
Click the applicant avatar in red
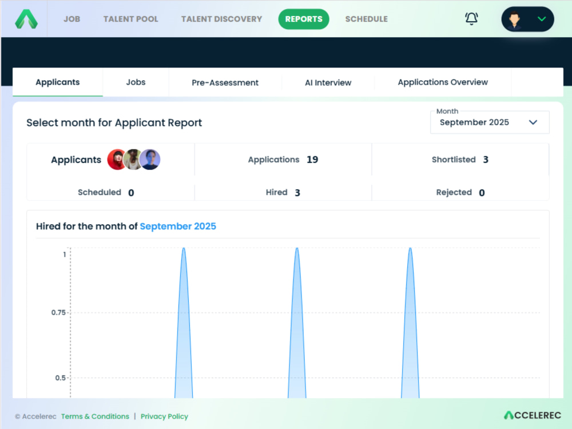(117, 160)
